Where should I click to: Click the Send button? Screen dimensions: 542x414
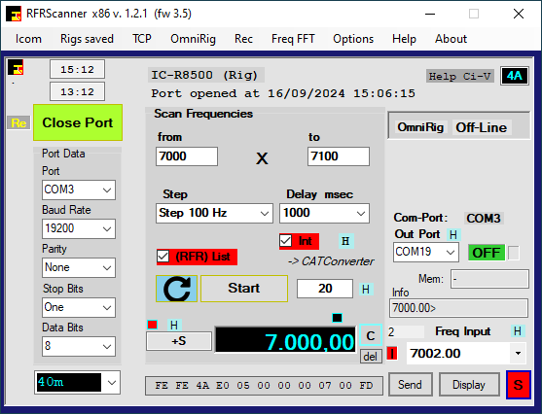410,384
